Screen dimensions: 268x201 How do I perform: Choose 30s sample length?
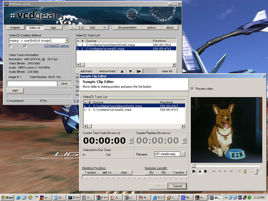point(151,173)
